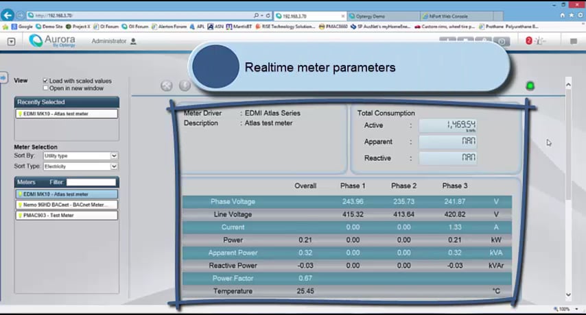Viewport: 586px width, 315px height.
Task: Open the zoom level 100% dropdown arrow
Action: point(576,309)
